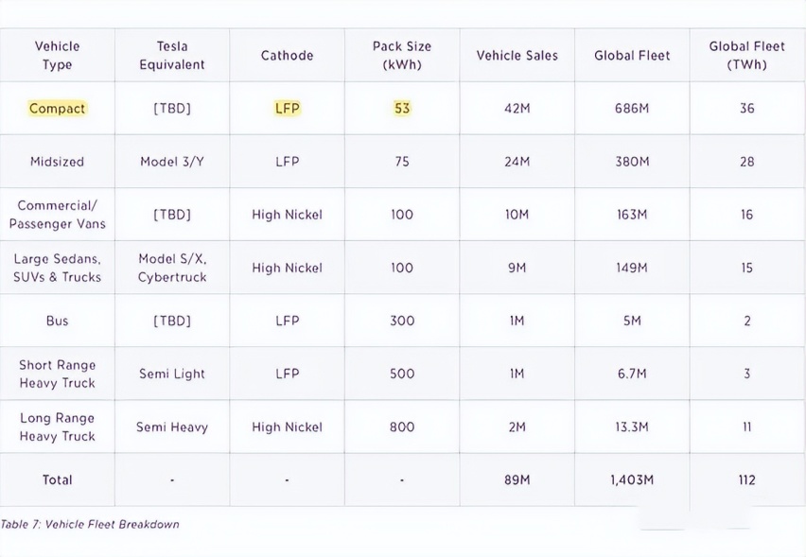The image size is (806, 557).
Task: Select the Model 3/Y cell
Action: (171, 162)
